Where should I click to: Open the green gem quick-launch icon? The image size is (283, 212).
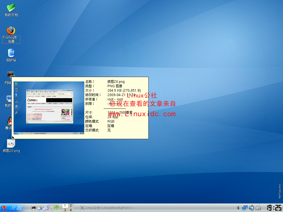point(57,208)
